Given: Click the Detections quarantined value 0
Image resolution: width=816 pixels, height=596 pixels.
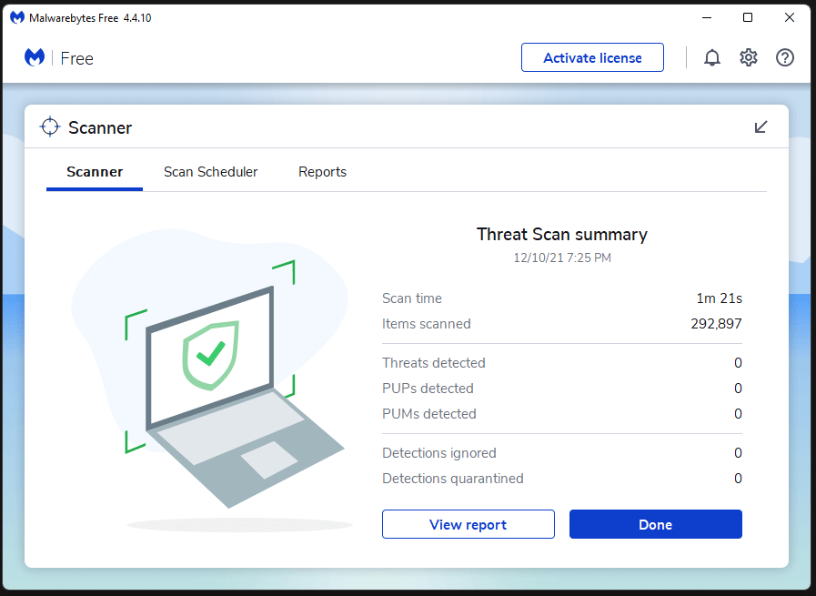Looking at the screenshot, I should [738, 479].
